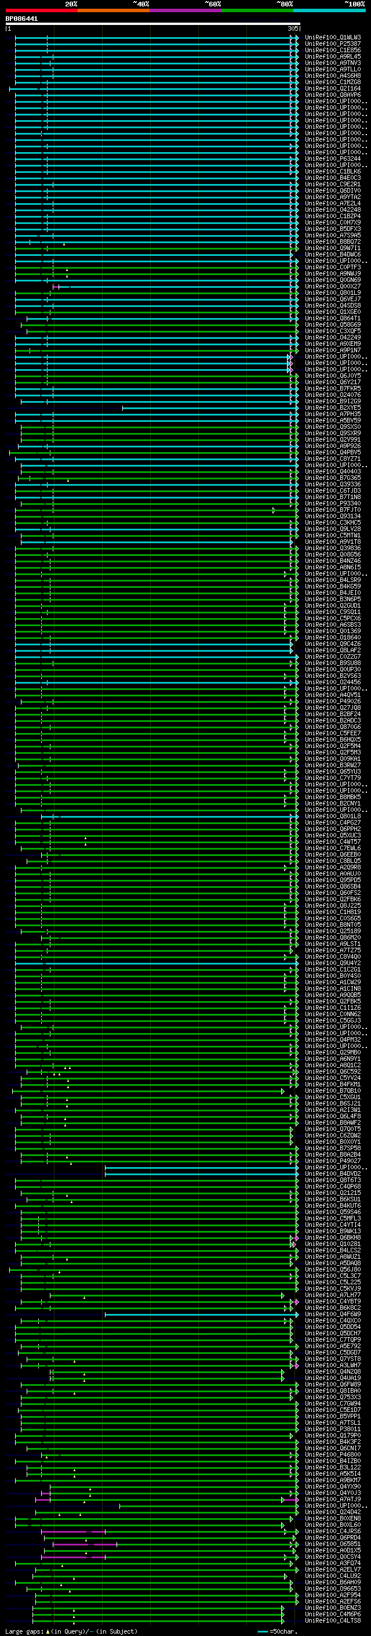The height and width of the screenshot is (1636, 371).
Task: Select the label UniRef100_Q25189
Action: tap(333, 931)
